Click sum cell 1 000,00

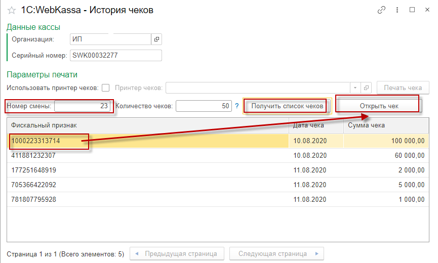pyautogui.click(x=386, y=199)
